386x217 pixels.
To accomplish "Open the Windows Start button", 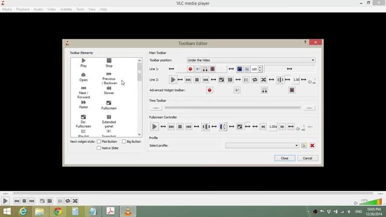I will pos(7,212).
